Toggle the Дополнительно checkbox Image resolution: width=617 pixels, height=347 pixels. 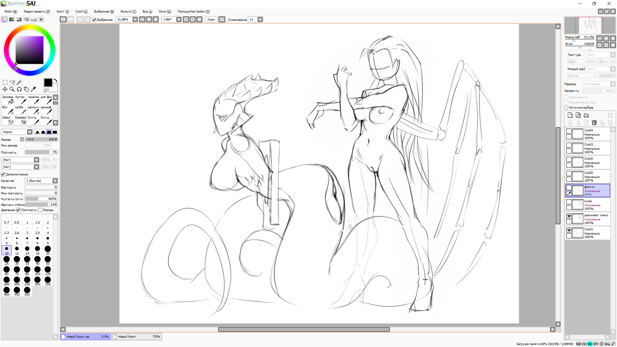(3, 174)
